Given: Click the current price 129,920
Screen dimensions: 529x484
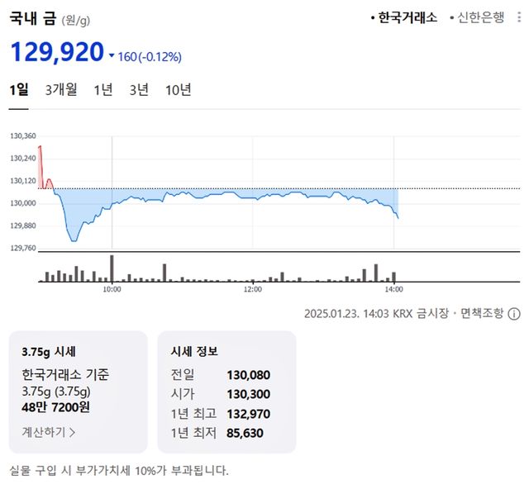Looking at the screenshot, I should point(56,55).
